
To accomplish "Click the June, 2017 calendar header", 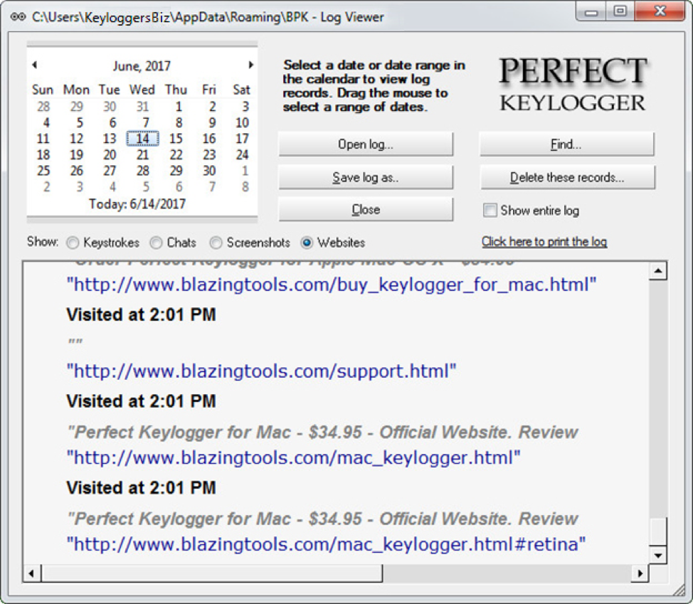I will tap(142, 65).
